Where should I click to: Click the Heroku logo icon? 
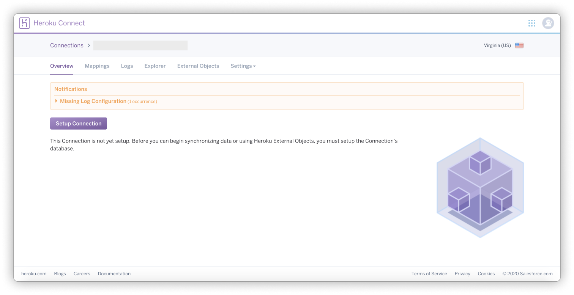coord(24,23)
